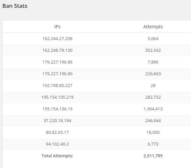Select IP address 37.220.18.194
This screenshot has width=191, height=168.
coord(57,121)
